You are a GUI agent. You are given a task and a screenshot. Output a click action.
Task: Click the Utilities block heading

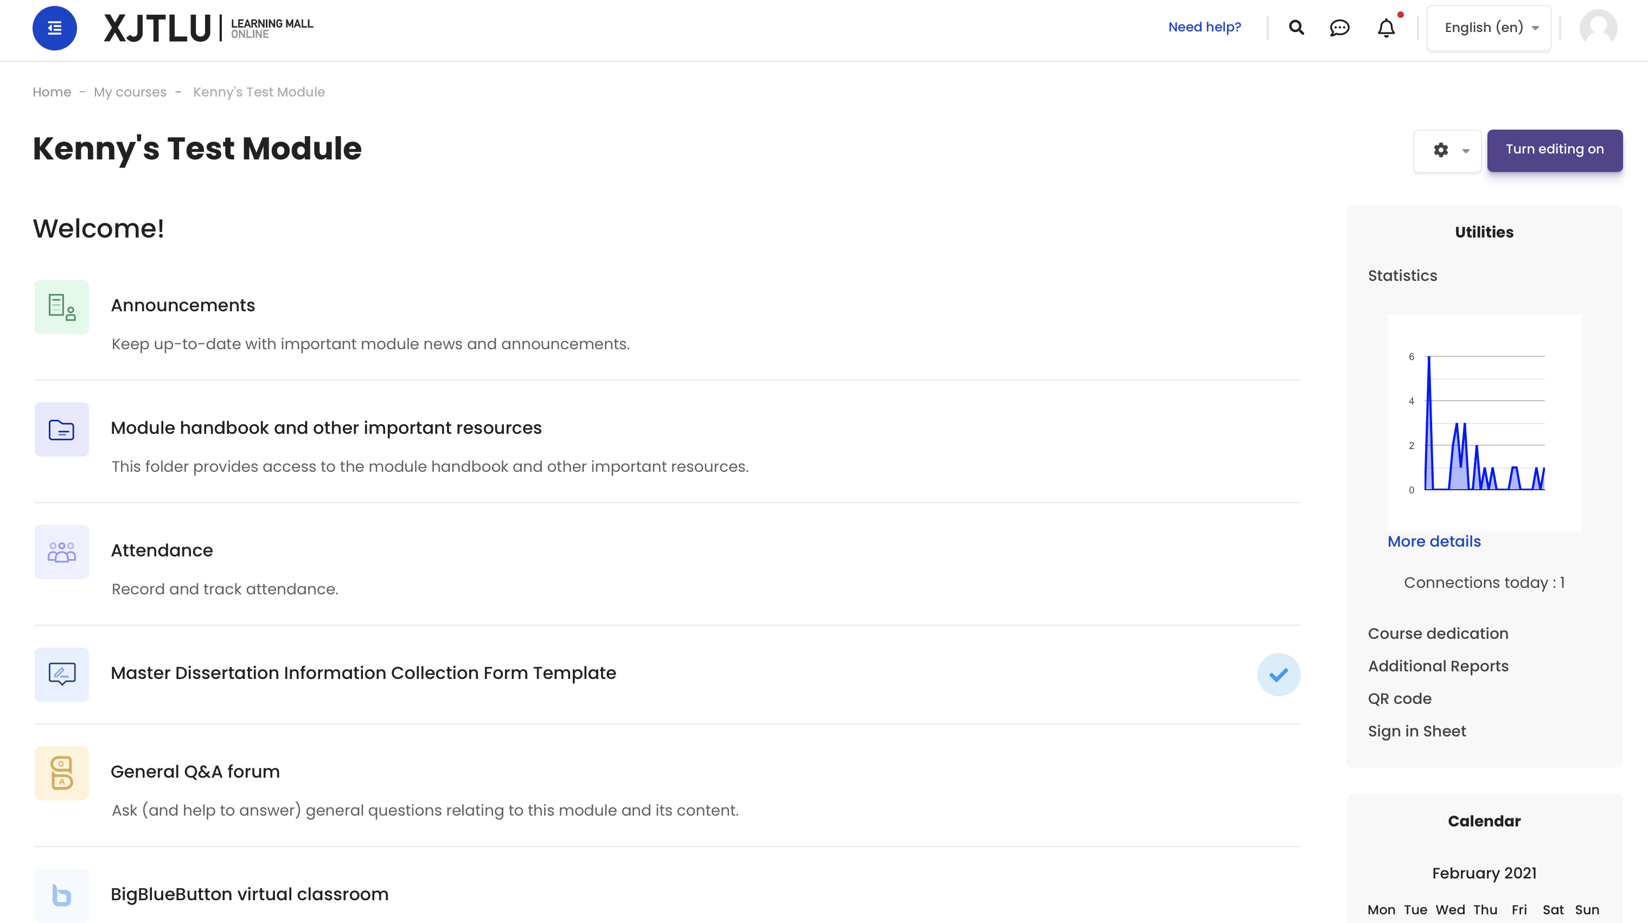coord(1484,232)
